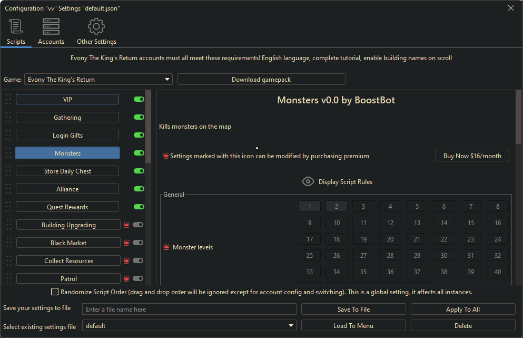Click the Download gamepack button

[261, 80]
